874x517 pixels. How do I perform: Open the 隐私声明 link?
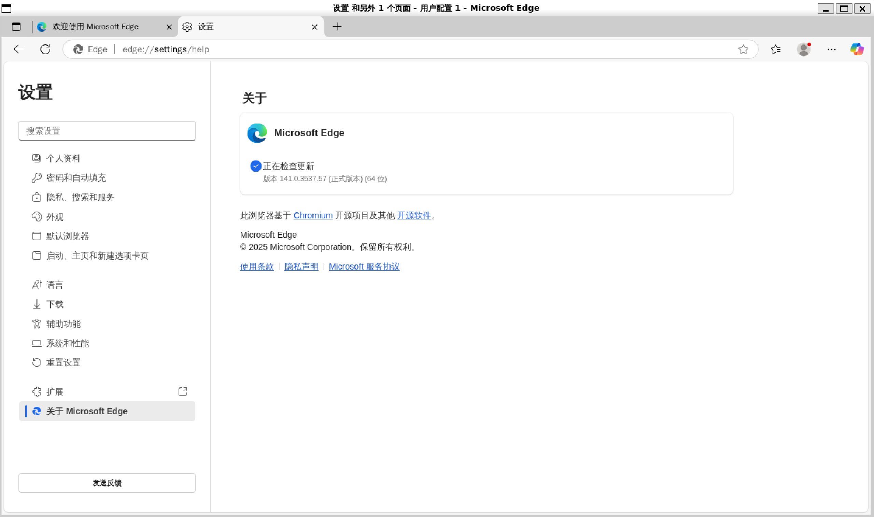tap(301, 267)
